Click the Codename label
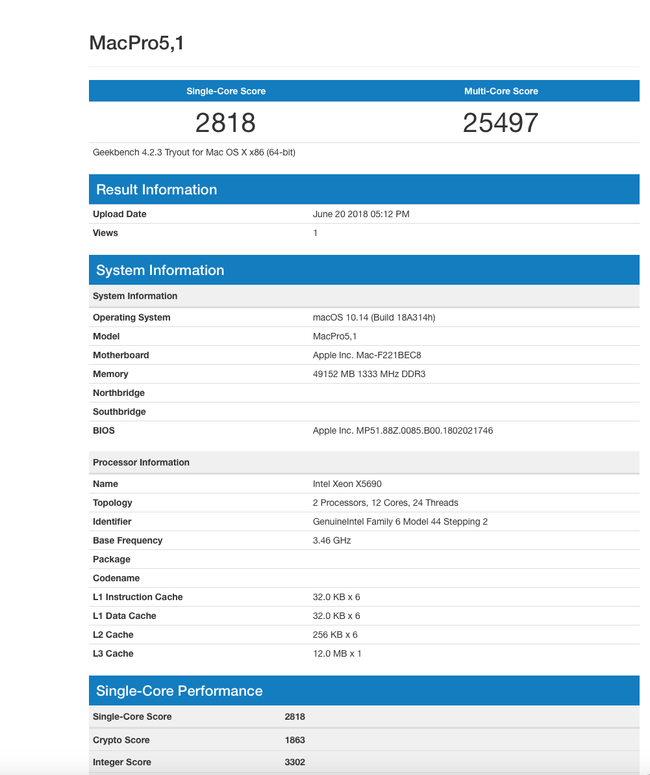This screenshot has height=775, width=650. 116,578
